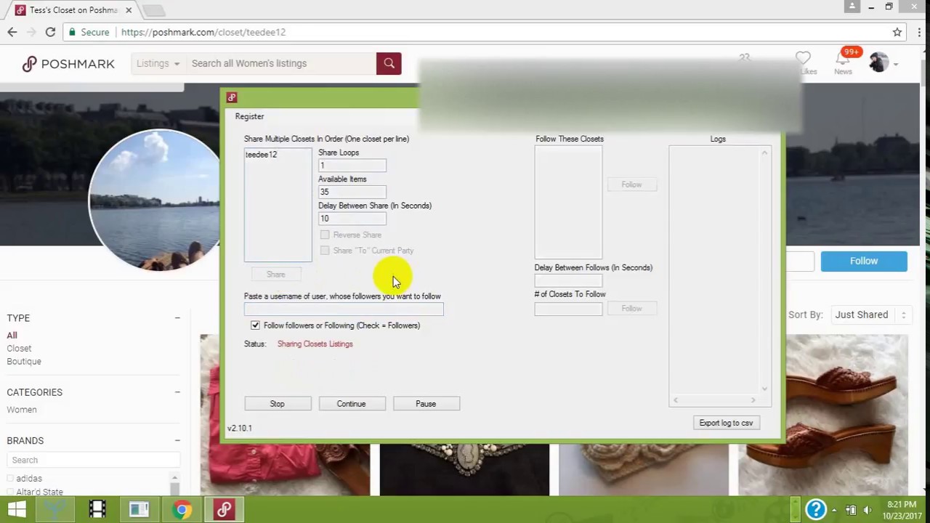
Task: Click the # of Closets To Follow field
Action: [x=568, y=309]
